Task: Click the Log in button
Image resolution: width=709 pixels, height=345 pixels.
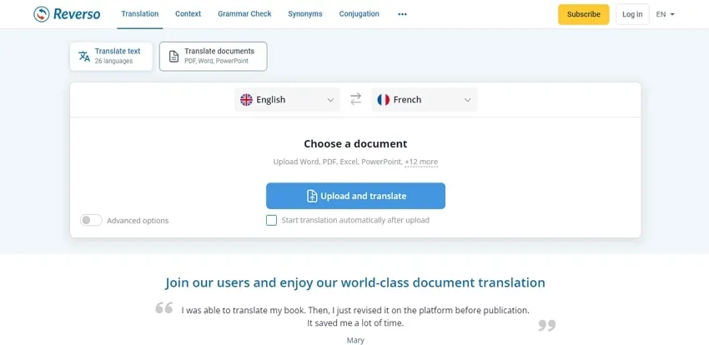Action: point(632,14)
